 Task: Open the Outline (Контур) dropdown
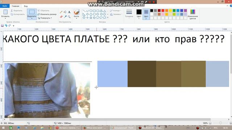[x=116, y=10]
